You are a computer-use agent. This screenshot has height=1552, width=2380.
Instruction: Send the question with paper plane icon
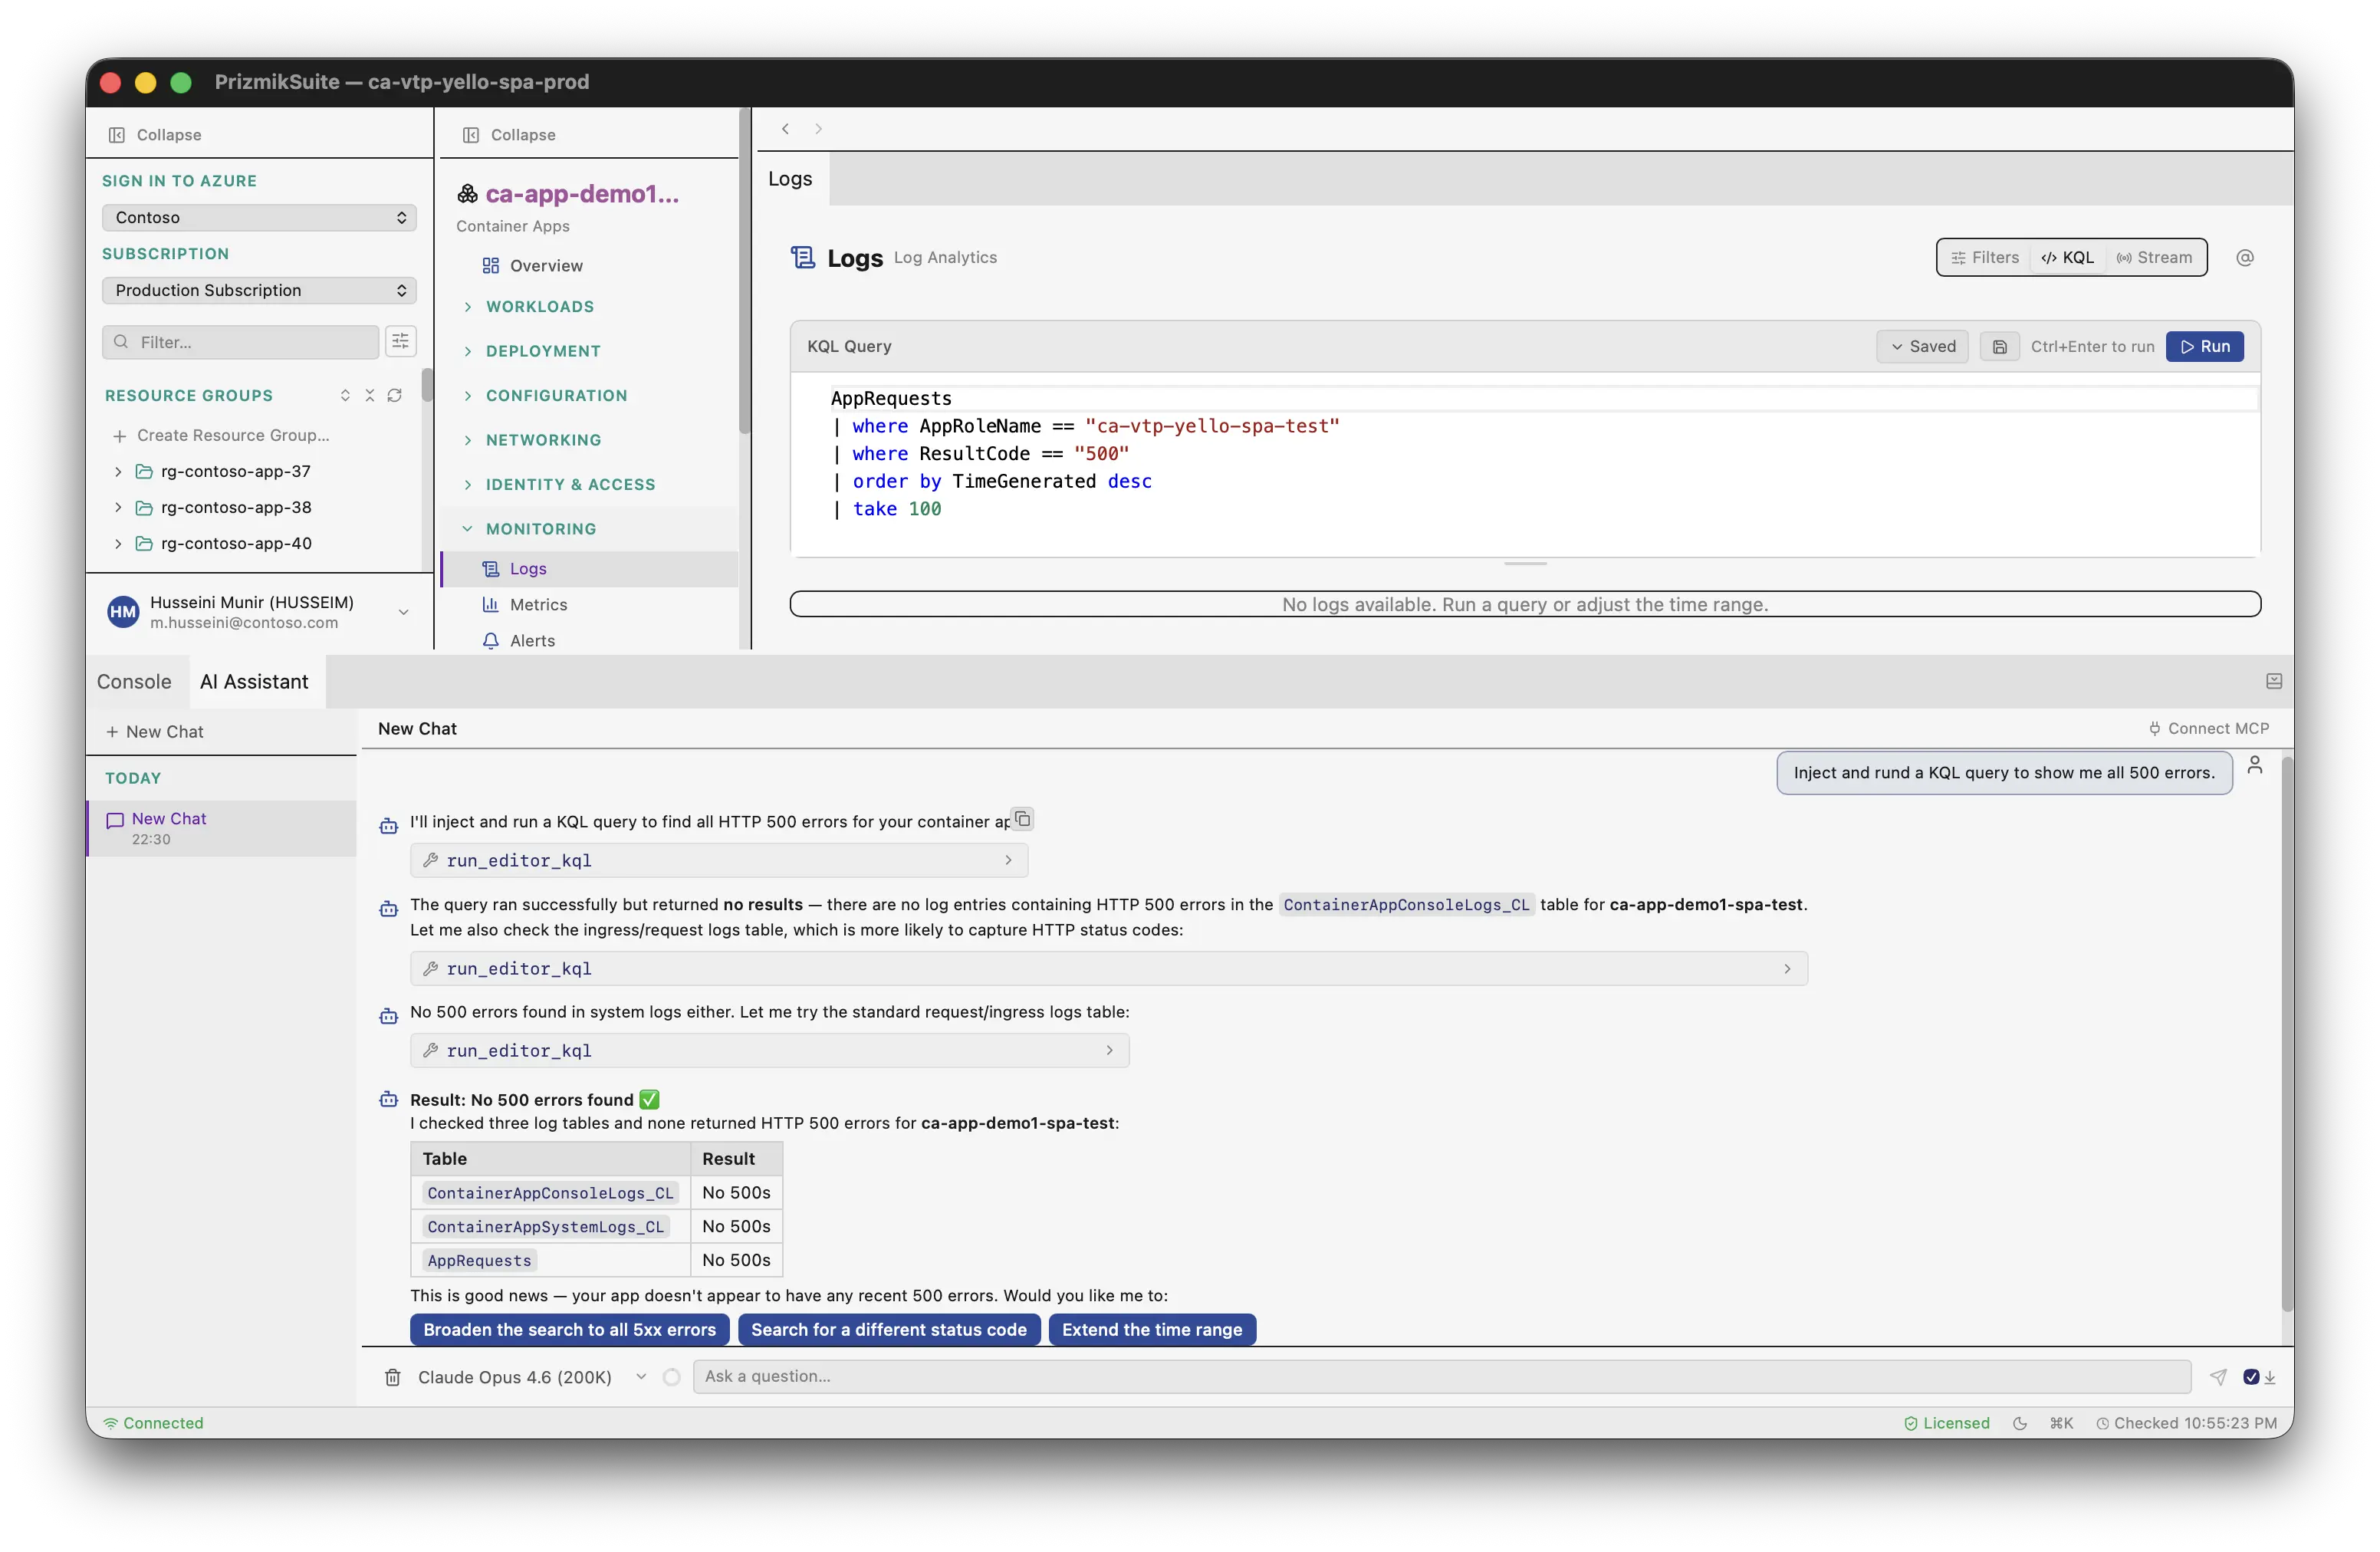coord(2218,1377)
